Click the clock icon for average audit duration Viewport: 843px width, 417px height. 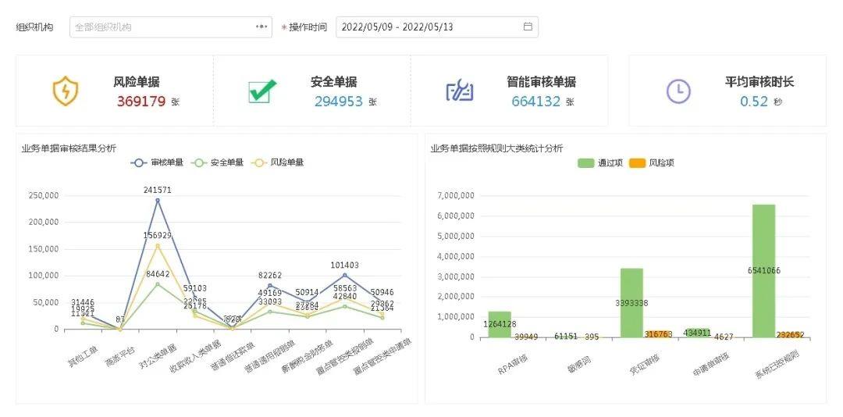tap(678, 91)
